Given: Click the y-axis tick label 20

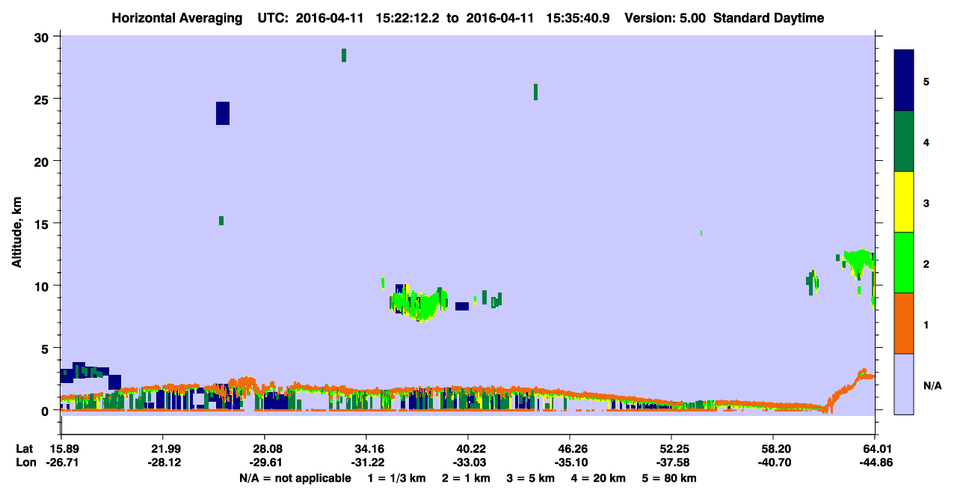Looking at the screenshot, I should click(x=43, y=161).
